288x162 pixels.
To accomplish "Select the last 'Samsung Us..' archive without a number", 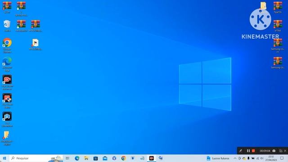I will [x=278, y=63].
